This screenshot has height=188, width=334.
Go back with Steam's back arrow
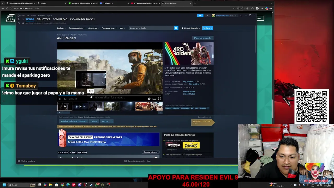(x=19, y=19)
